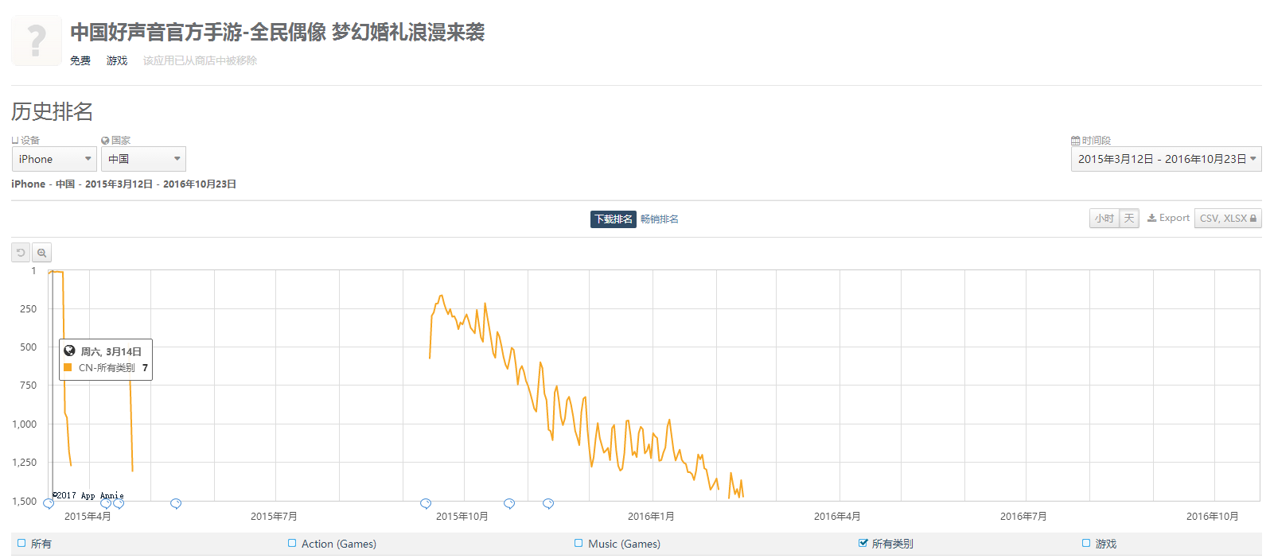Open the 中国 country dropdown

(x=143, y=159)
